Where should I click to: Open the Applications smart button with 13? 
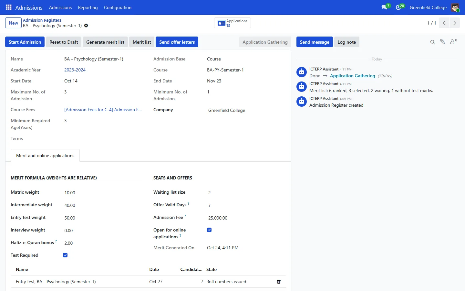[x=232, y=23]
